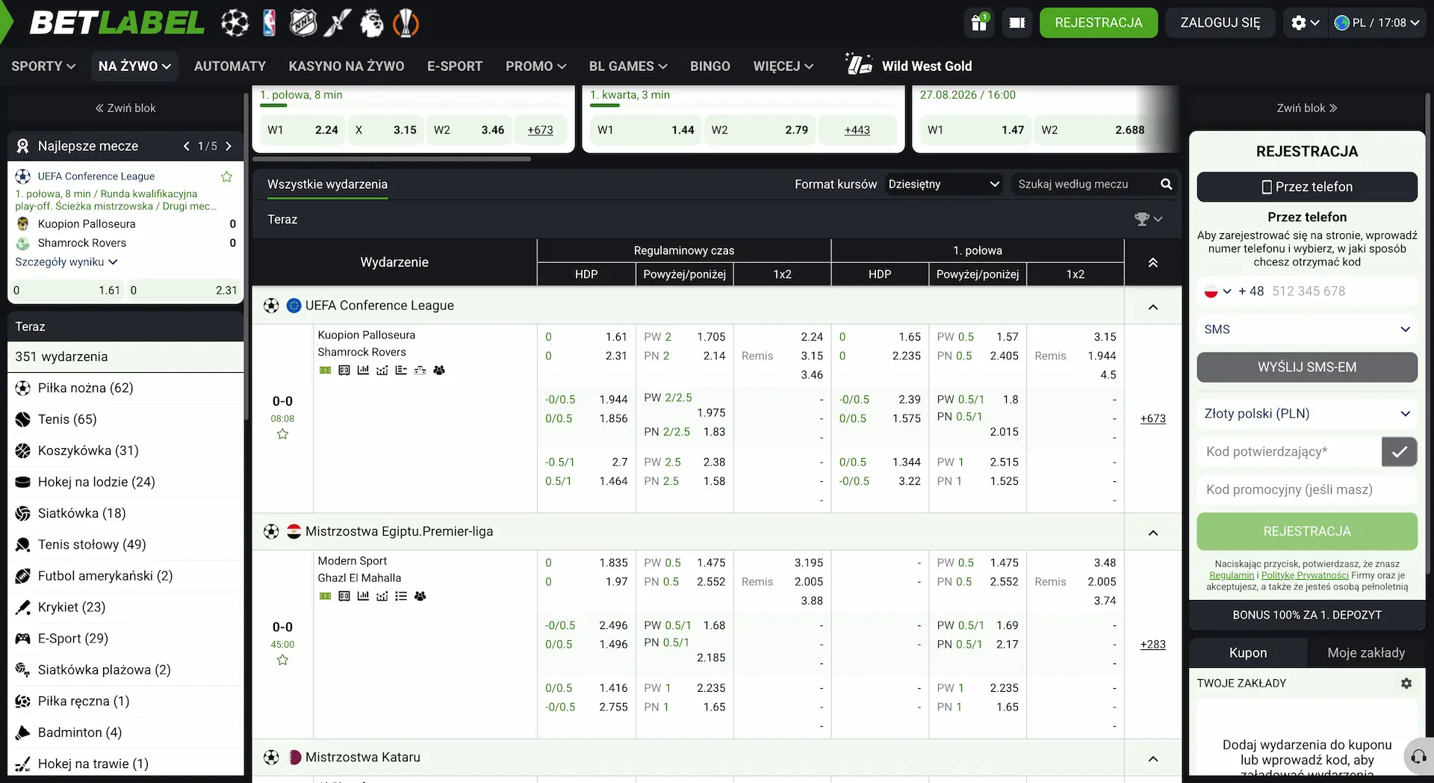Open pitch view icon for Kuopion Palloseura match

coord(325,370)
